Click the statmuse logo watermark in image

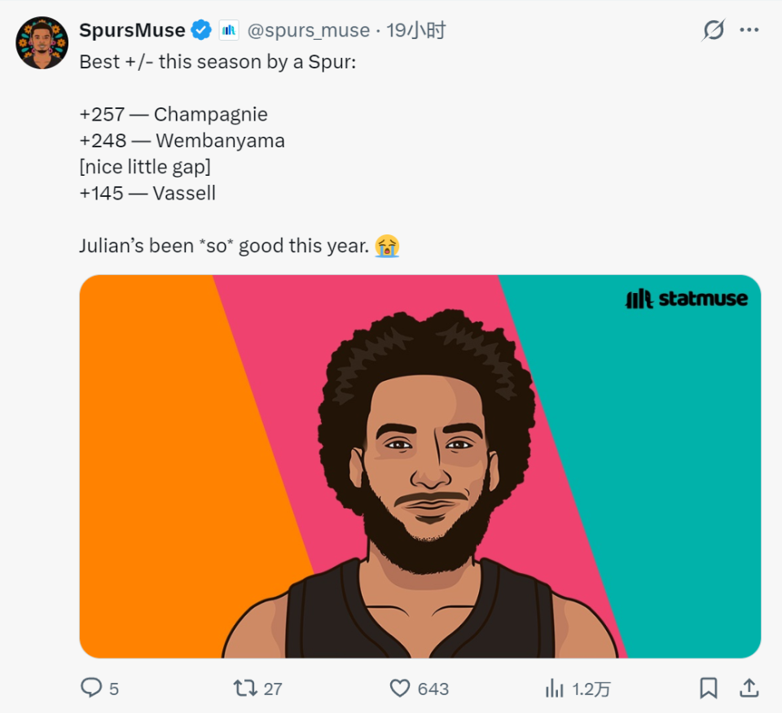pos(687,300)
